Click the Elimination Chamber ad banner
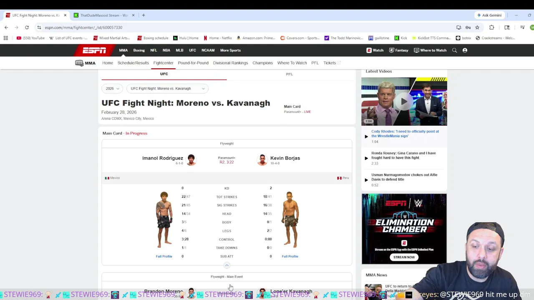534x300 pixels. [x=404, y=229]
